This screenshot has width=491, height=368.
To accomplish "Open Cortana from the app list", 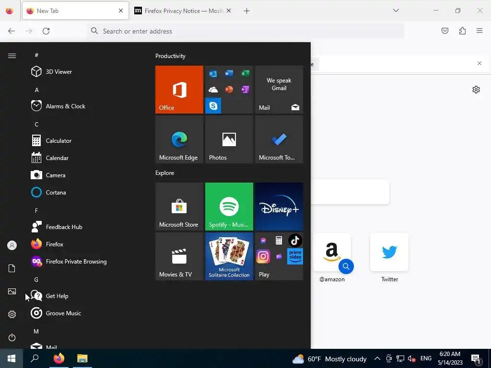I will tap(84, 192).
